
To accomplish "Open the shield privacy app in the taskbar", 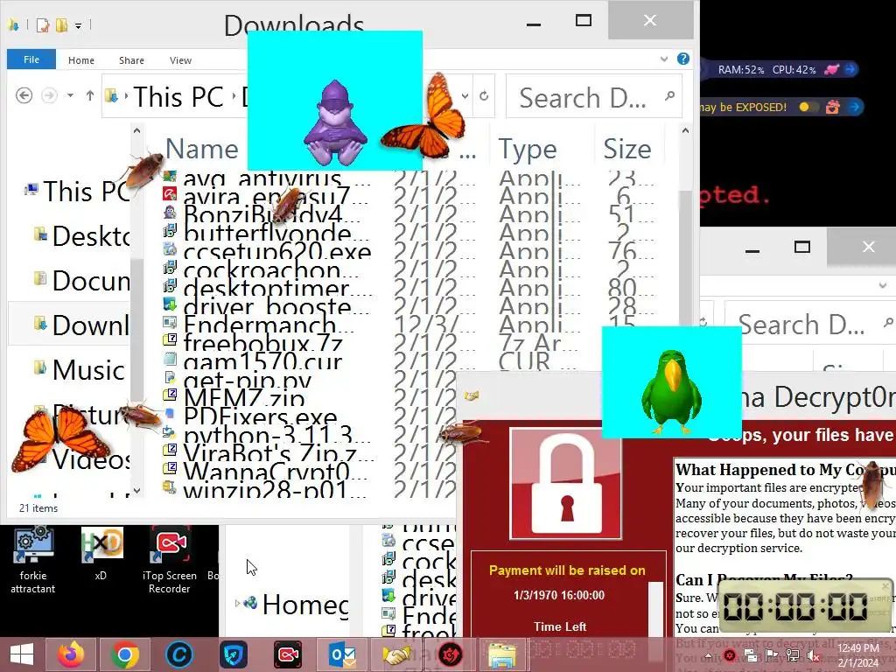I will point(233,654).
